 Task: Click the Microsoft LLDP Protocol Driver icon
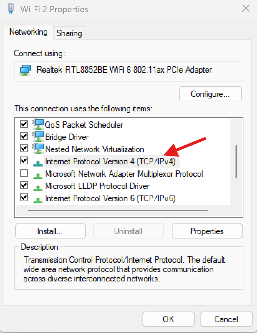click(38, 187)
